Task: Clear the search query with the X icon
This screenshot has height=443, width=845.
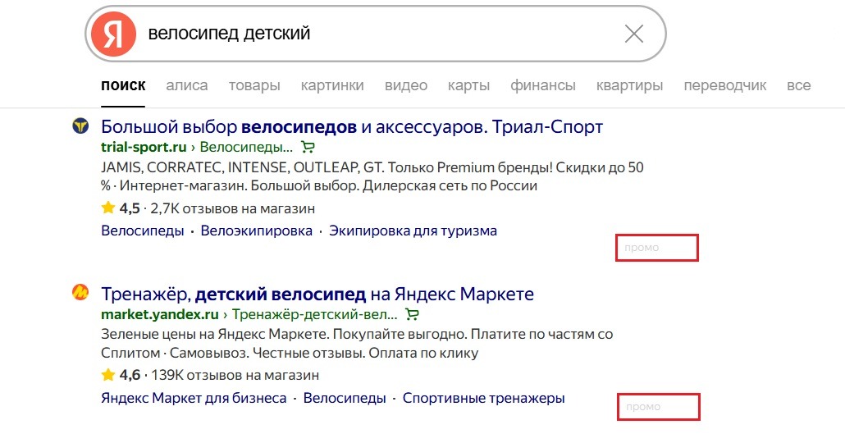Action: click(x=633, y=34)
